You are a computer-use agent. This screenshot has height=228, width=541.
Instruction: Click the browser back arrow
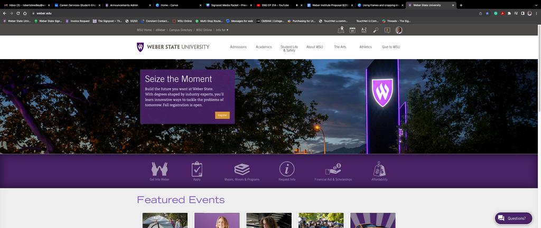pos(4,13)
